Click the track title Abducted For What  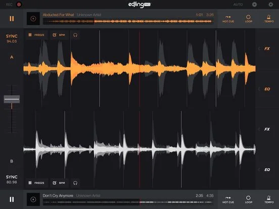pyautogui.click(x=58, y=15)
